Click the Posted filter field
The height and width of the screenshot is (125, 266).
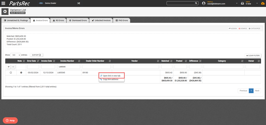click(181, 67)
